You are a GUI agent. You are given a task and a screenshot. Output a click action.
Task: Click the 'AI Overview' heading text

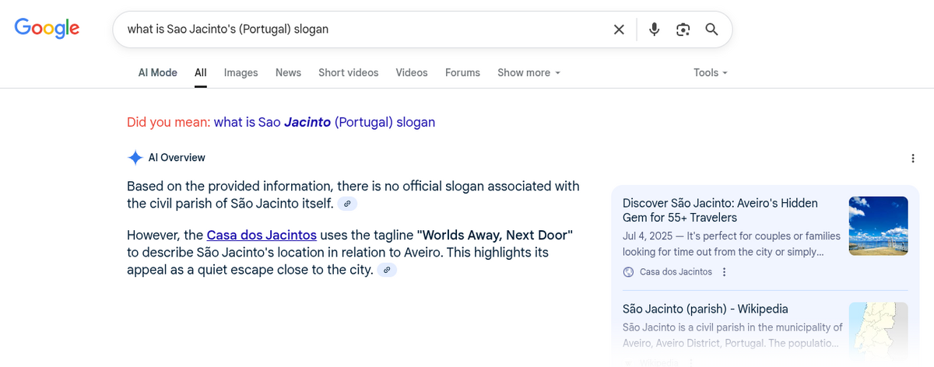[177, 158]
